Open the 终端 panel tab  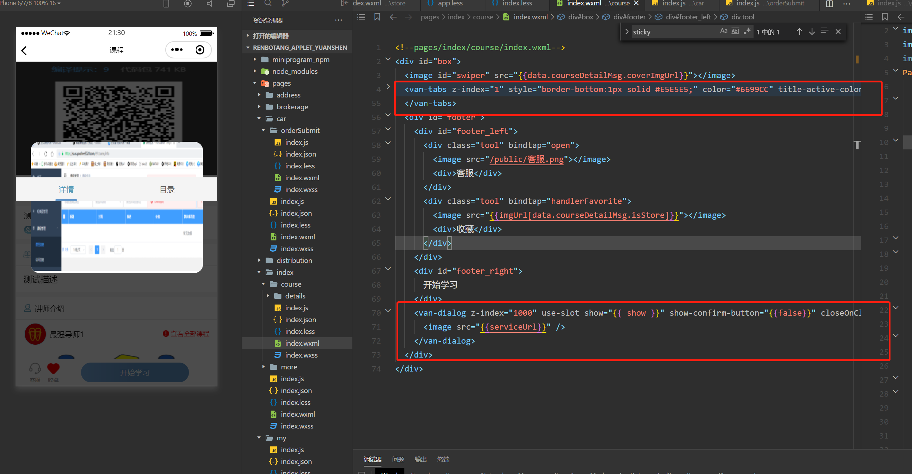tap(443, 459)
